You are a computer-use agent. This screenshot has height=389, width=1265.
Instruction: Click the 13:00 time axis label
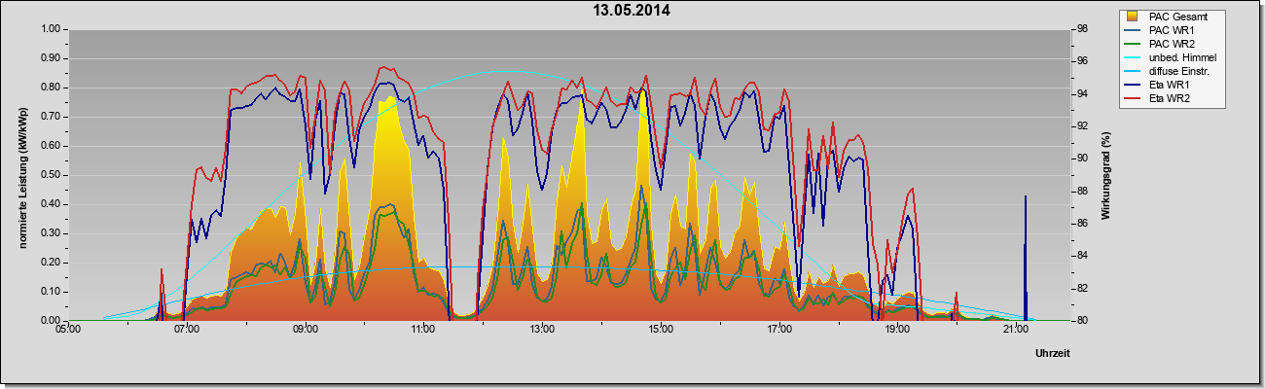[x=541, y=331]
